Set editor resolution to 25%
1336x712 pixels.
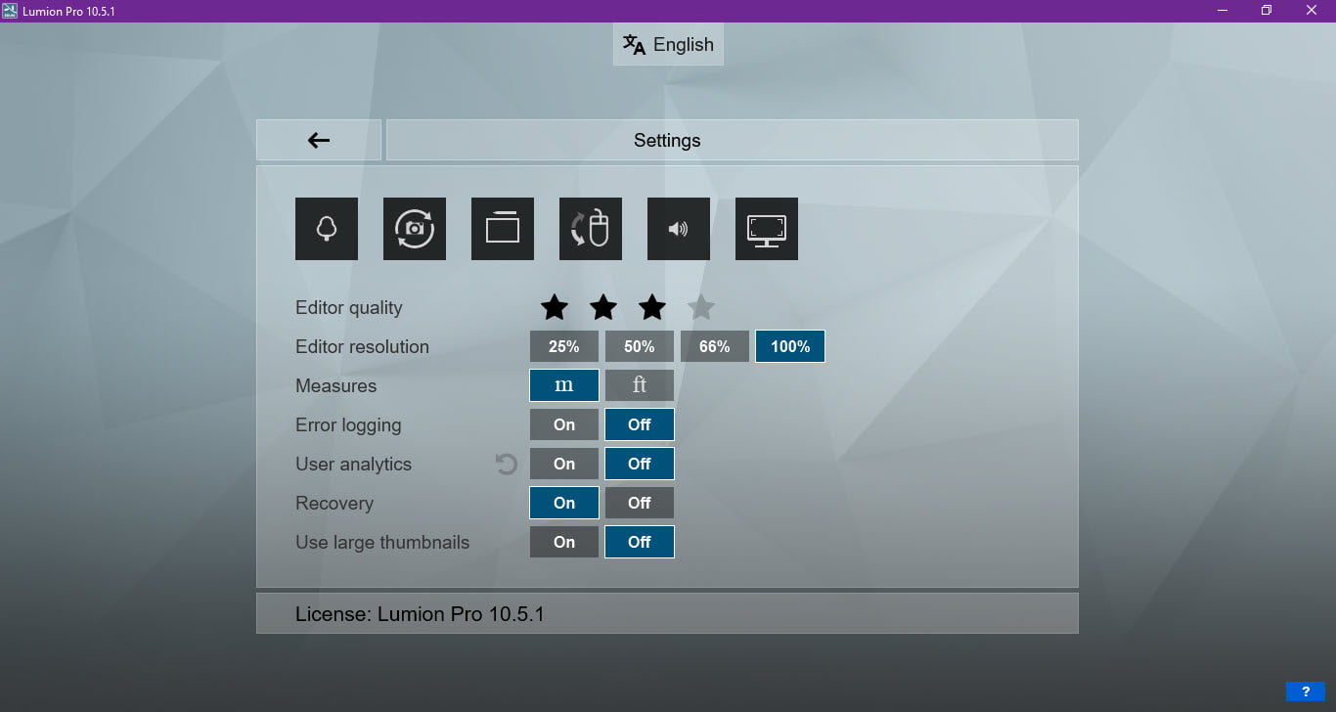[564, 346]
